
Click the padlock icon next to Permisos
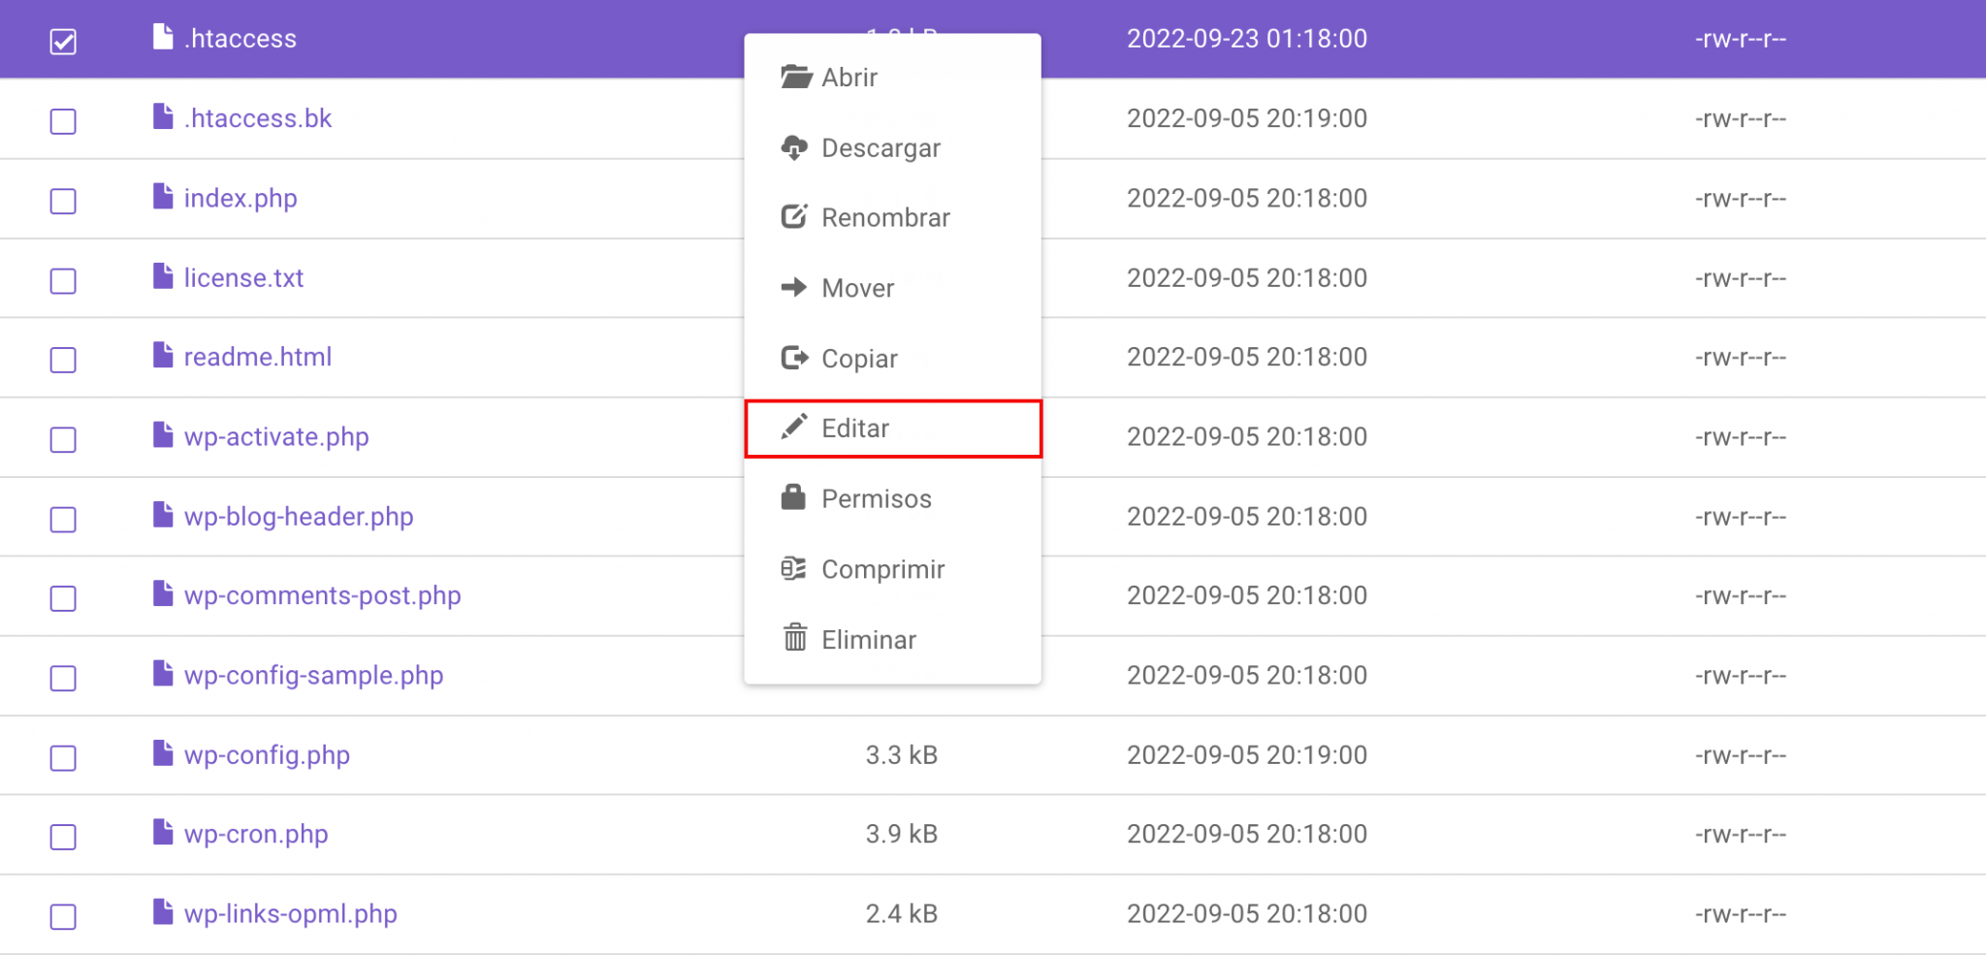click(x=795, y=497)
